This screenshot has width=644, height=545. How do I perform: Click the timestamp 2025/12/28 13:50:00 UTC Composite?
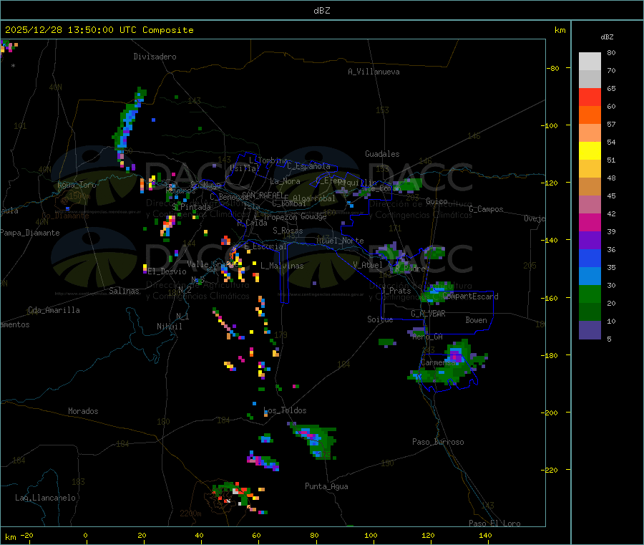click(99, 30)
